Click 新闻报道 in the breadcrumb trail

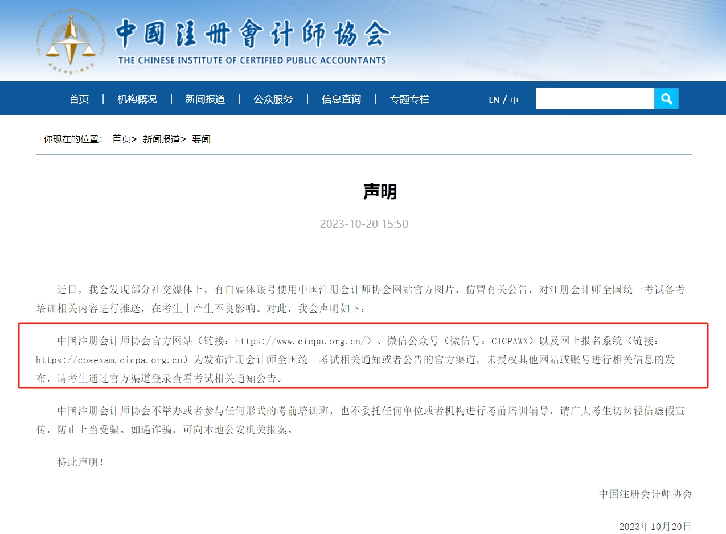point(161,139)
